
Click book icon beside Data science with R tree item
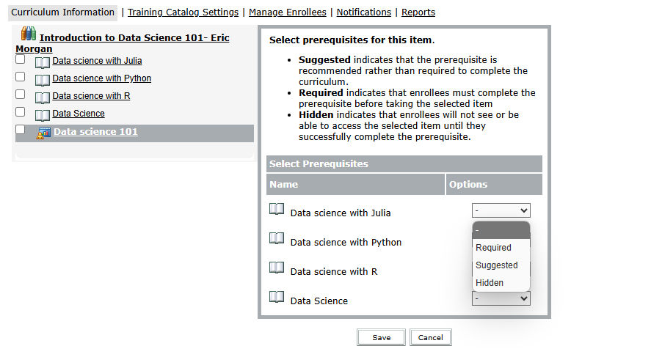point(43,97)
